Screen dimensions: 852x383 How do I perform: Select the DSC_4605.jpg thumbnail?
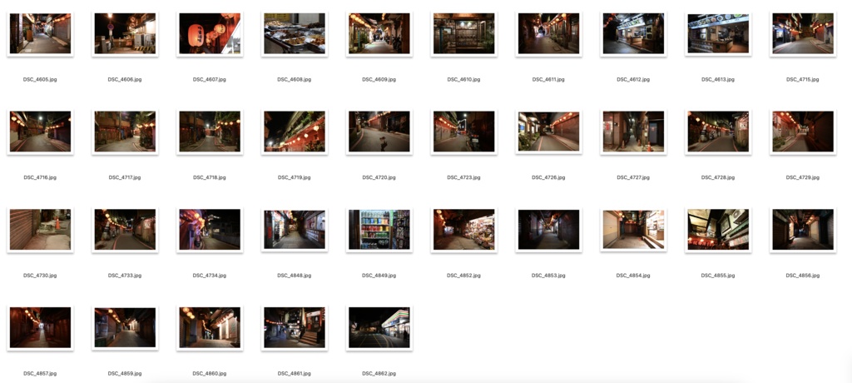point(40,34)
